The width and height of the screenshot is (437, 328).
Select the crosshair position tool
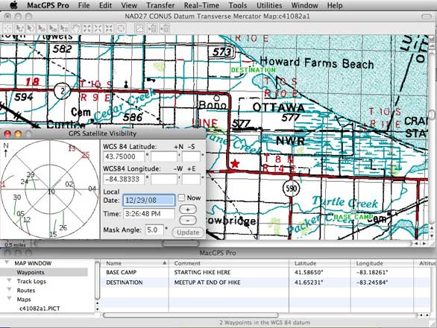(x=8, y=28)
